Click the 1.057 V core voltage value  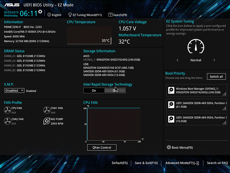127,28
